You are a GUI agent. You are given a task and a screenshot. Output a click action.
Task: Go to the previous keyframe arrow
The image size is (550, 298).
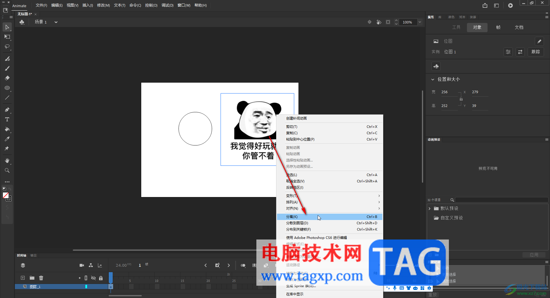[205, 265]
